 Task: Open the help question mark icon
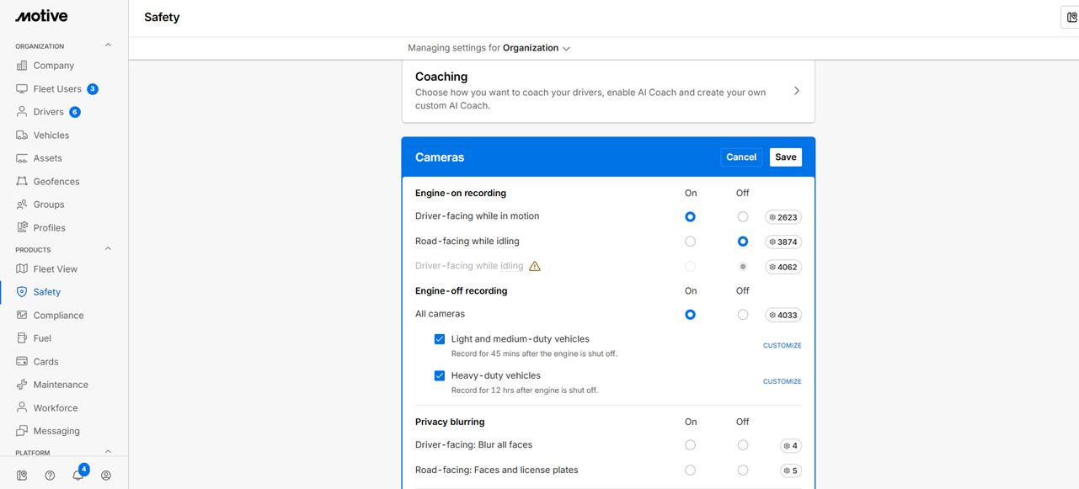50,476
